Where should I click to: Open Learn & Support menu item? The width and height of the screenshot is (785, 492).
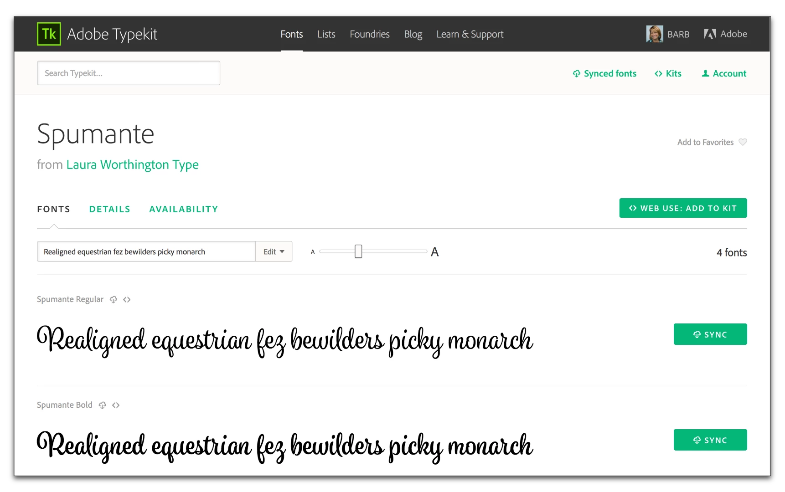pos(470,34)
